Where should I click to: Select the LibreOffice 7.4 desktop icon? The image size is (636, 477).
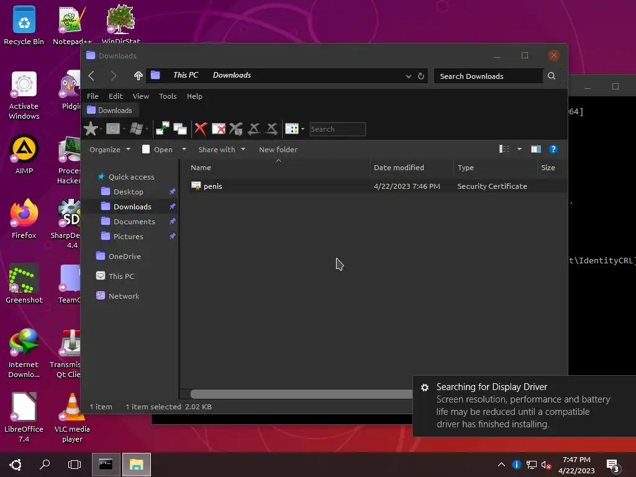(24, 418)
